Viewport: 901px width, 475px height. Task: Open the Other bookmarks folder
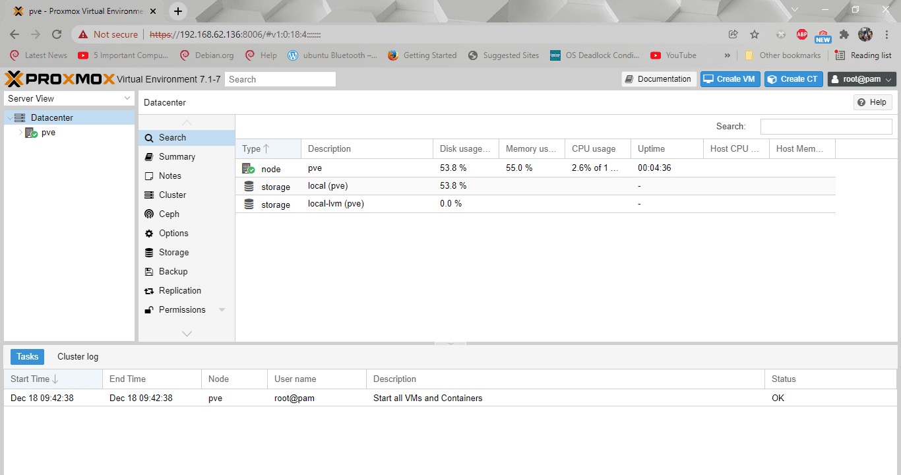[783, 55]
